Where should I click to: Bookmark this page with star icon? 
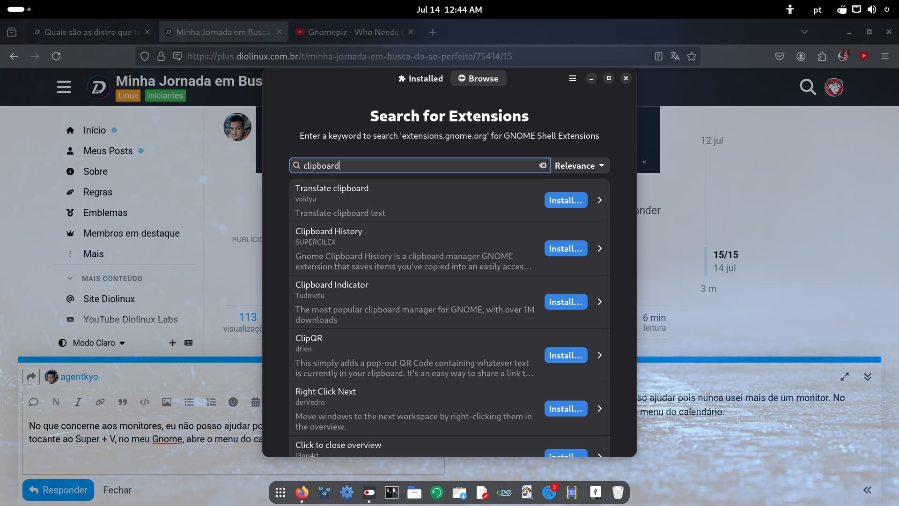tap(692, 56)
